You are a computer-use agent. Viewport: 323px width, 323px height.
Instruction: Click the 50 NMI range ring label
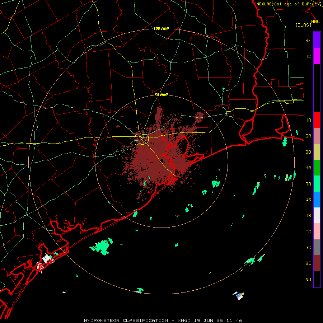161,95
